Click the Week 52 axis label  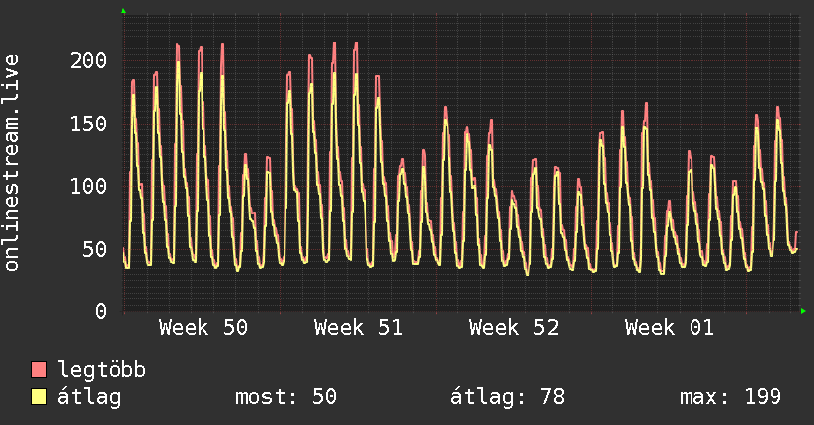tap(514, 328)
